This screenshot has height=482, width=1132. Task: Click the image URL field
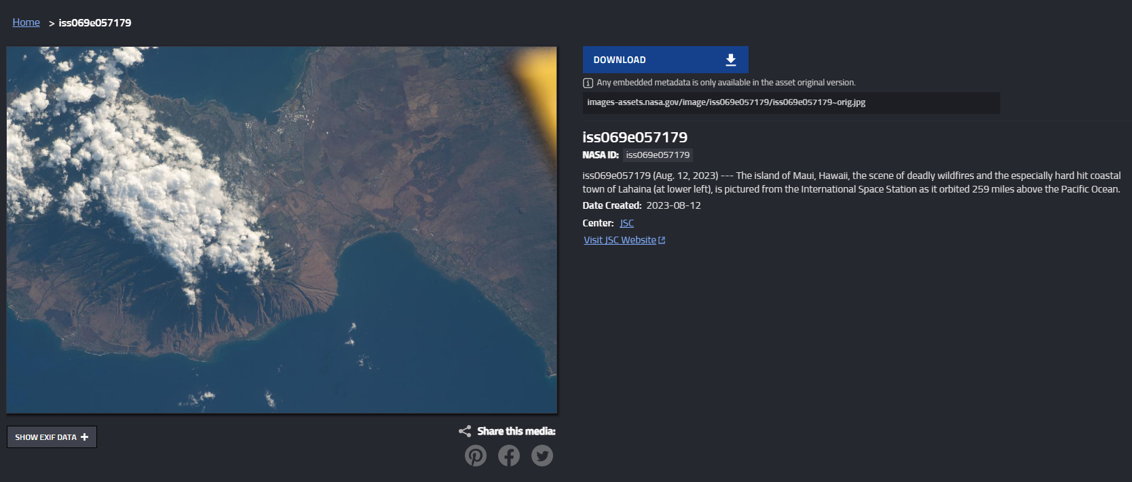coord(791,102)
